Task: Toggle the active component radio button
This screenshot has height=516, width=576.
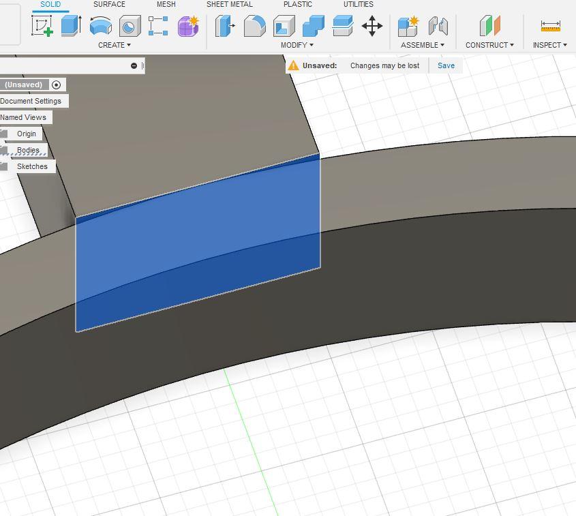Action: (x=56, y=85)
